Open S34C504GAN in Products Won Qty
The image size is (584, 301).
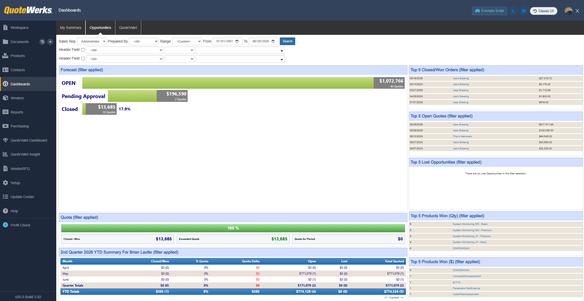coord(461,248)
